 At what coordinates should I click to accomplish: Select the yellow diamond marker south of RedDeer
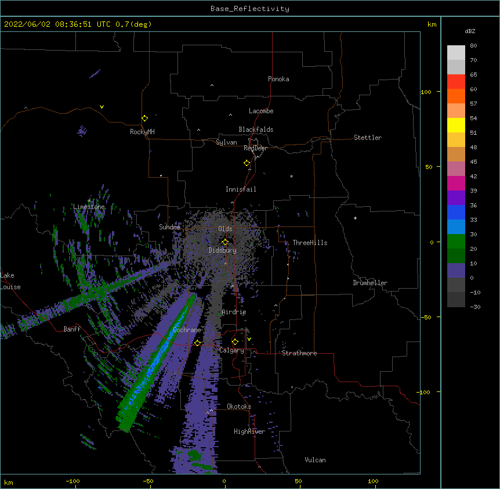247,163
